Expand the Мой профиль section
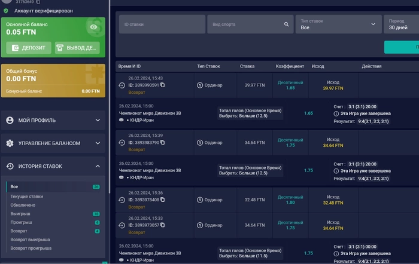The image size is (419, 264). click(x=53, y=120)
